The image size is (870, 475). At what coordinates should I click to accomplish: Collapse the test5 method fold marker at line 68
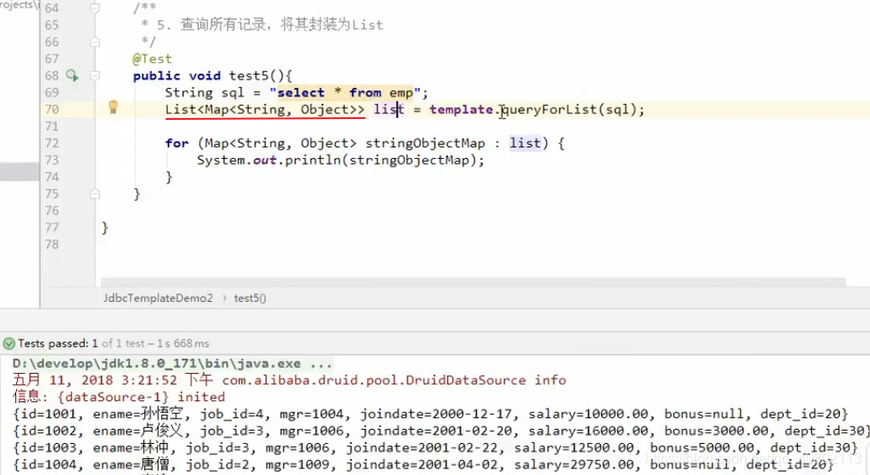pyautogui.click(x=95, y=75)
